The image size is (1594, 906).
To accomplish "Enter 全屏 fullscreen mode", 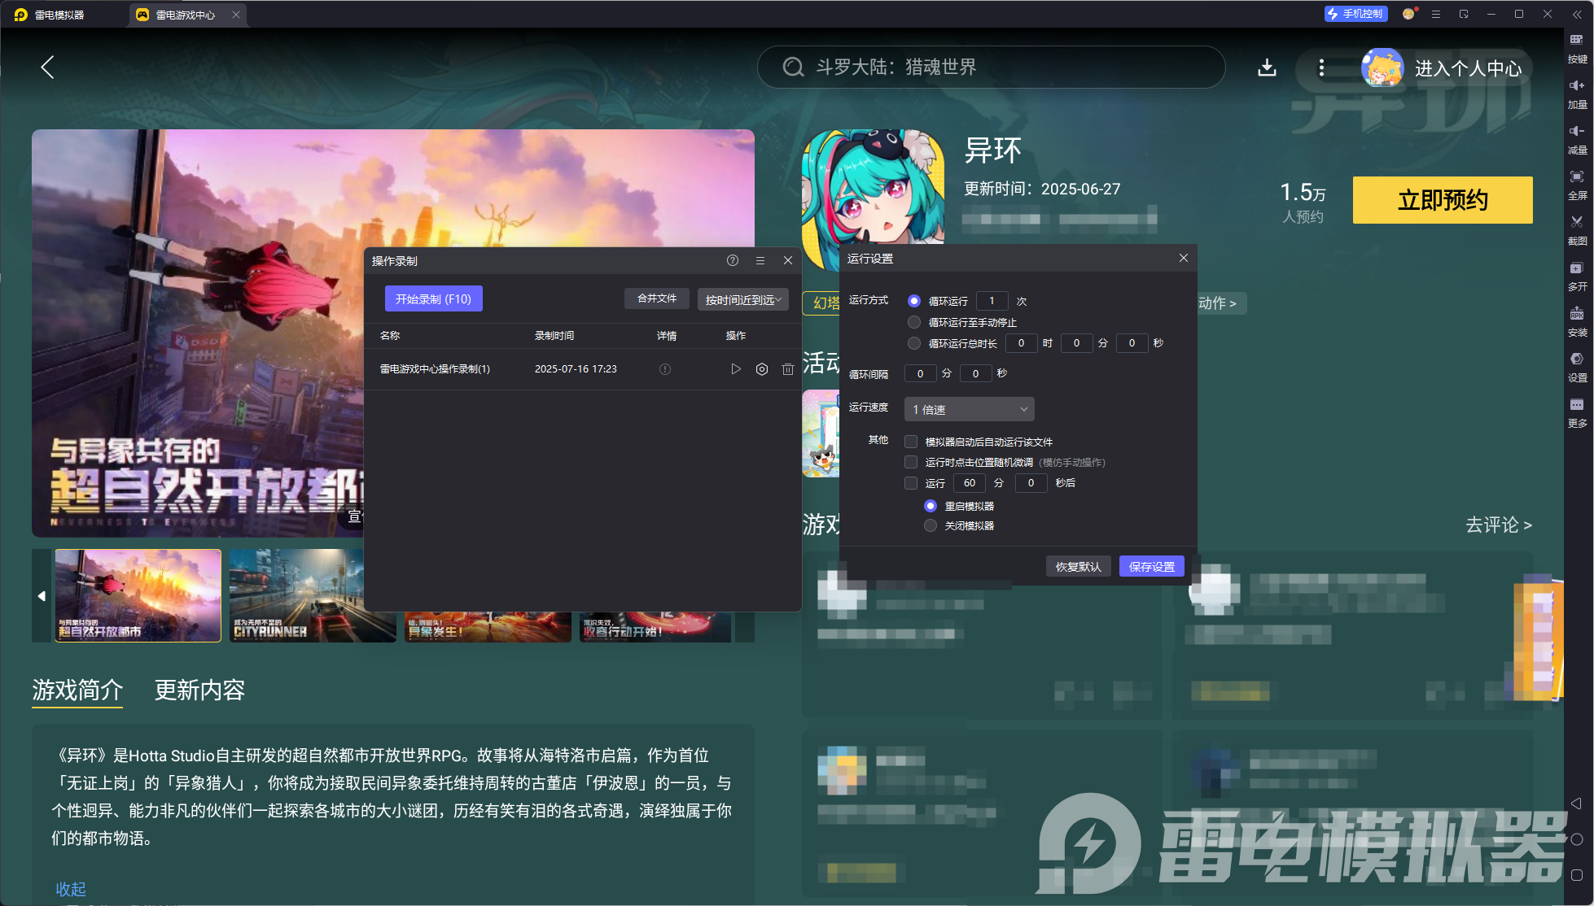I will click(x=1577, y=185).
